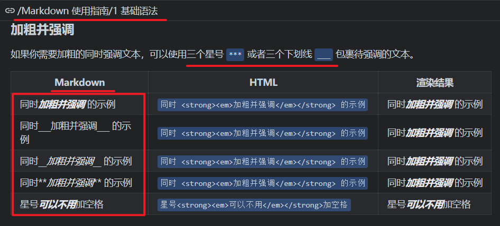Click the 渲染结果 column header
Screen dimensions: 500x226
(x=434, y=83)
